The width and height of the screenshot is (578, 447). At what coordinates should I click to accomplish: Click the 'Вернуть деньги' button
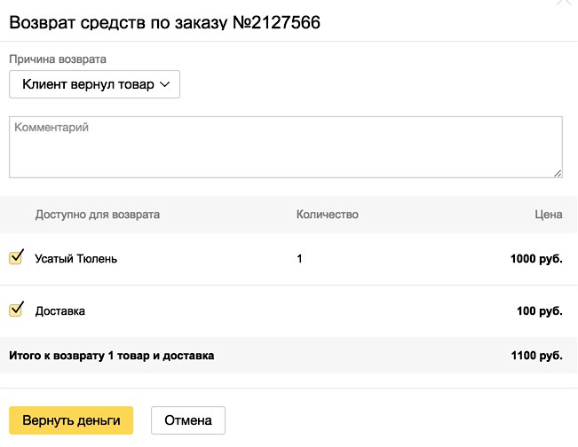pos(71,420)
